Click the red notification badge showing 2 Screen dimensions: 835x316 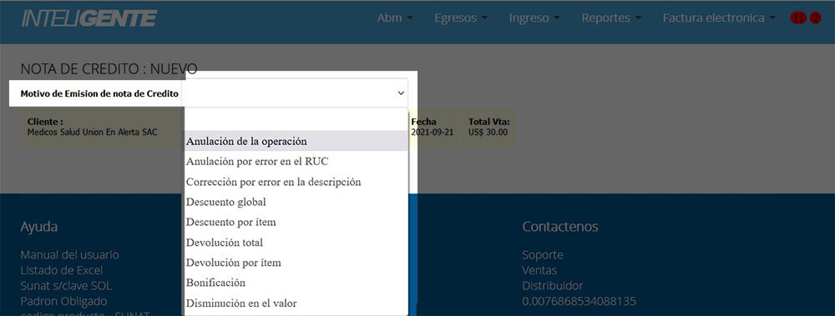(x=815, y=18)
